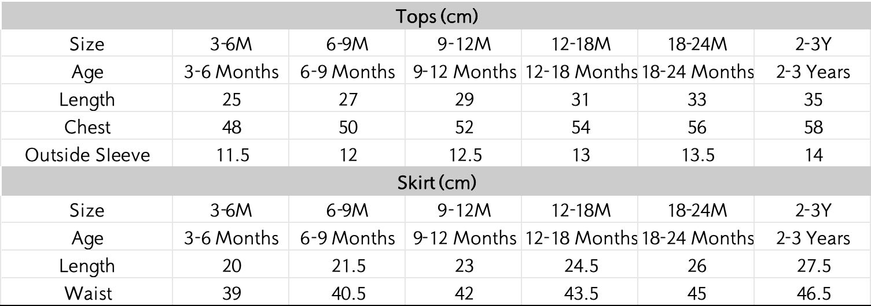Click the Skirt (cm) section header
This screenshot has width=871, height=306.
pyautogui.click(x=437, y=182)
